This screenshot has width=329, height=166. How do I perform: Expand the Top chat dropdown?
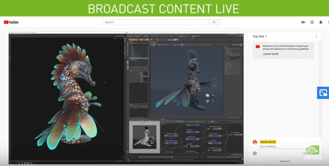260,36
